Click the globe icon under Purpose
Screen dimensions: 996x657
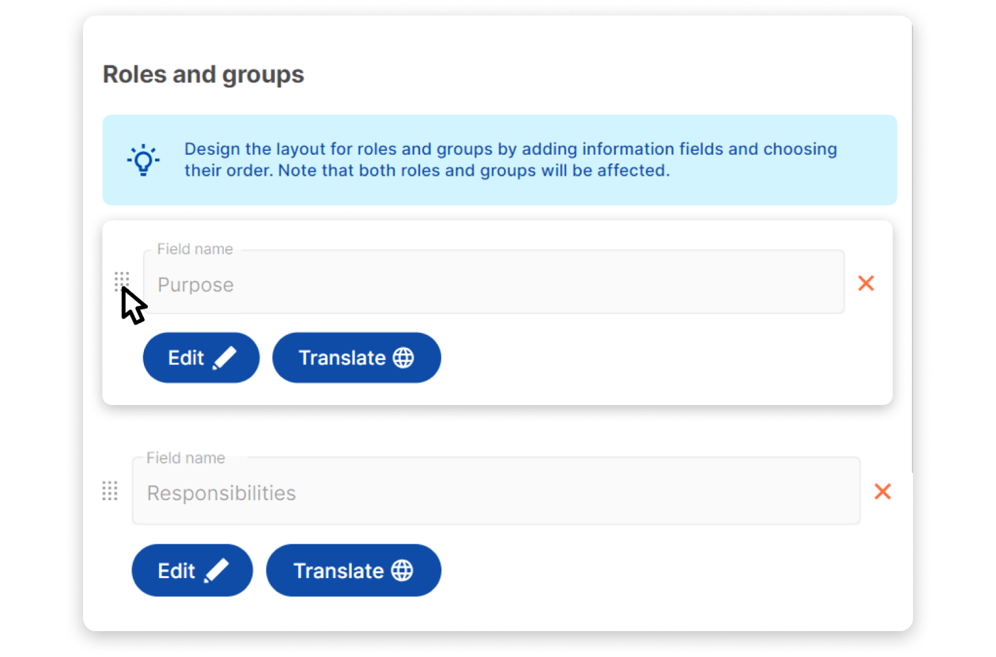[403, 358]
